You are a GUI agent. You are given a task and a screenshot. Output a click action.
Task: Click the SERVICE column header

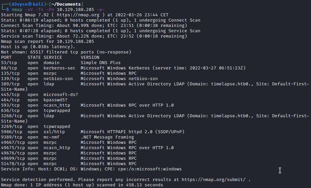point(53,57)
